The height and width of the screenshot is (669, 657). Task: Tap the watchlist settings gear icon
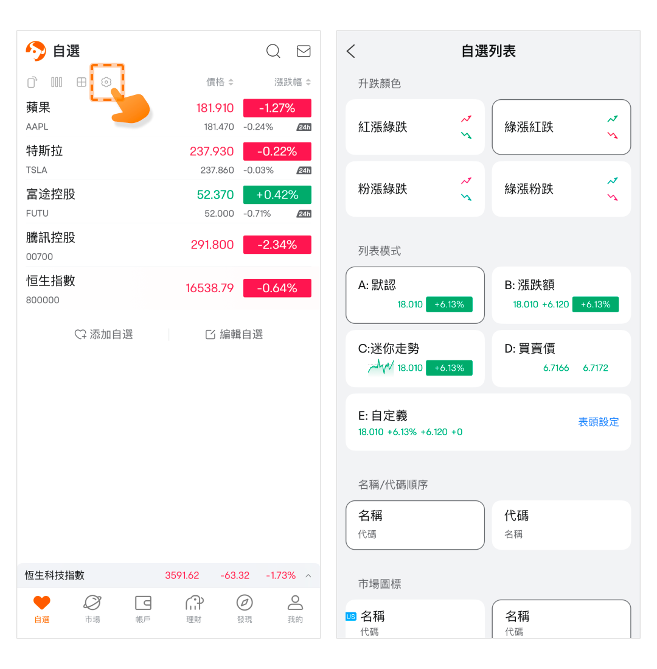point(106,82)
